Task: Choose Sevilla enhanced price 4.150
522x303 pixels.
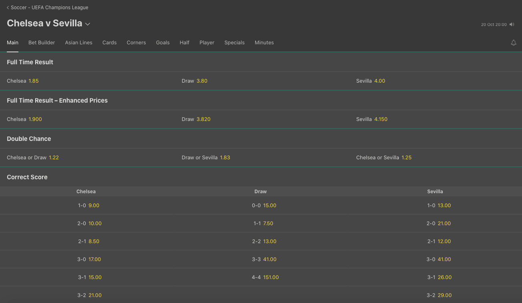Action: [380, 119]
